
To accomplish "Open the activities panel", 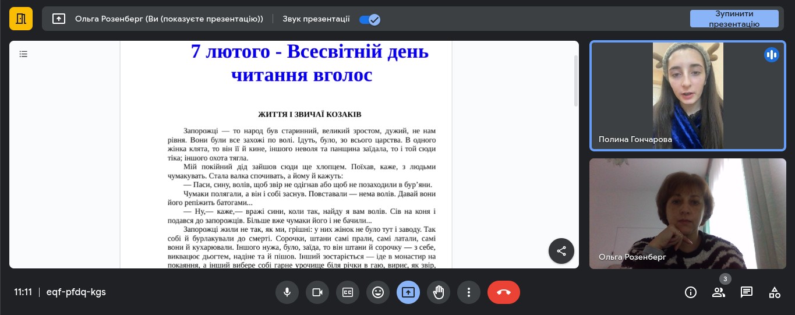I will 775,292.
